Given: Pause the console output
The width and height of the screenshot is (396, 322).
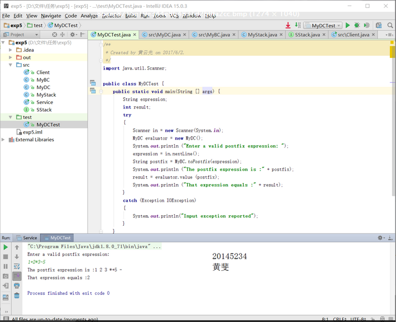Looking at the screenshot, I should pyautogui.click(x=6, y=266).
